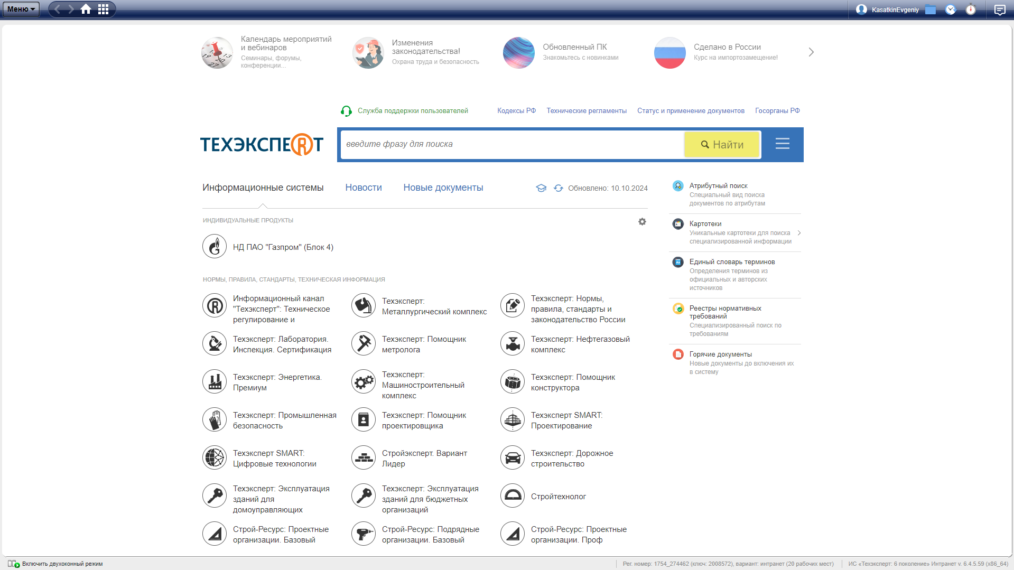1014x570 pixels.
Task: Open Помощник проектировщика product
Action: (410, 421)
